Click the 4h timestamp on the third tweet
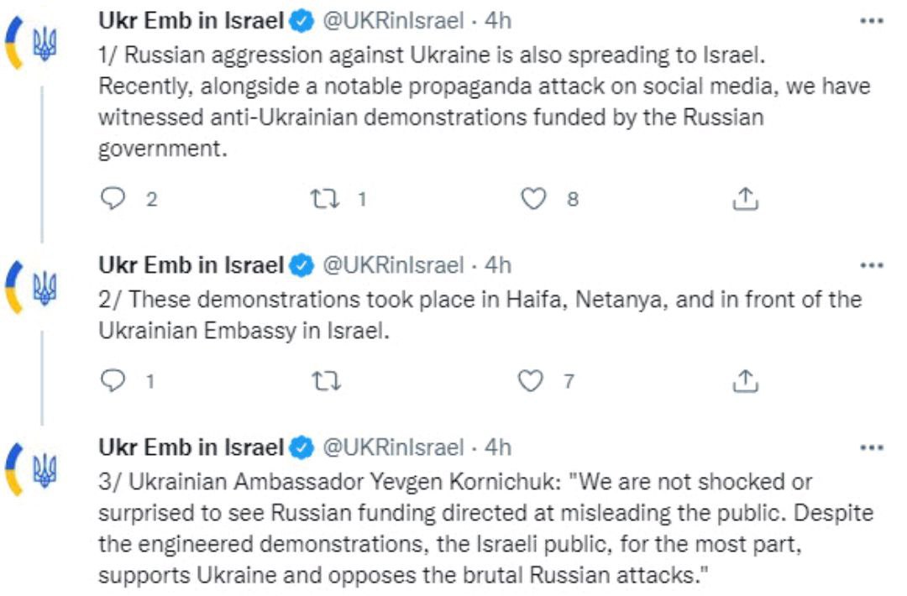Viewport: 907px width, 596px height. pyautogui.click(x=498, y=448)
